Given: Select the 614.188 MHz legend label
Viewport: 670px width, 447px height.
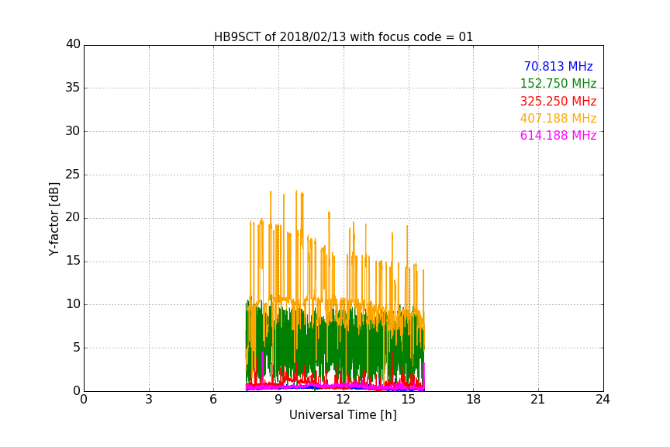Looking at the screenshot, I should (558, 135).
